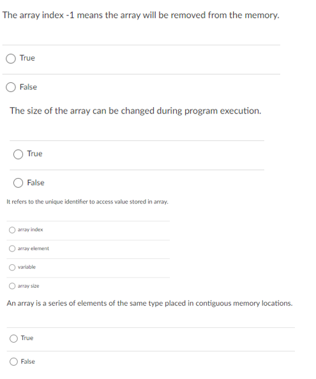Image resolution: width=316 pixels, height=379 pixels.
Task: Choose True radio for array size changeable question
Action: (18, 154)
